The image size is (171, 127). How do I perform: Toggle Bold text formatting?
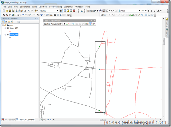[x=149, y=11]
